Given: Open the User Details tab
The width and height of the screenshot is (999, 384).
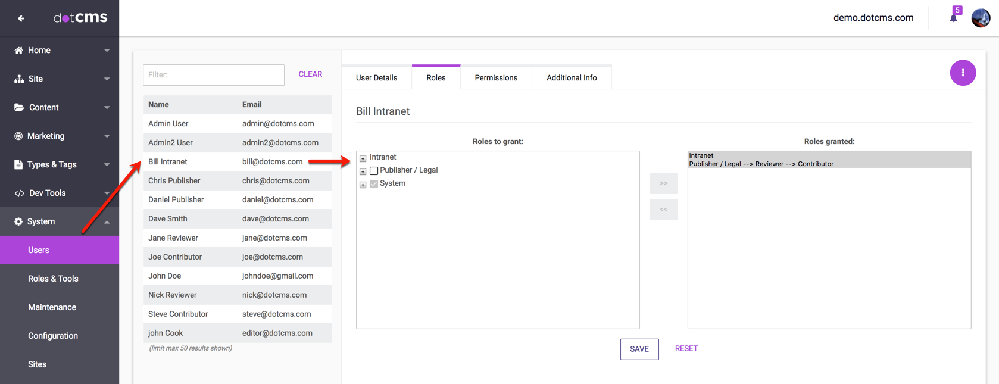Looking at the screenshot, I should 376,78.
